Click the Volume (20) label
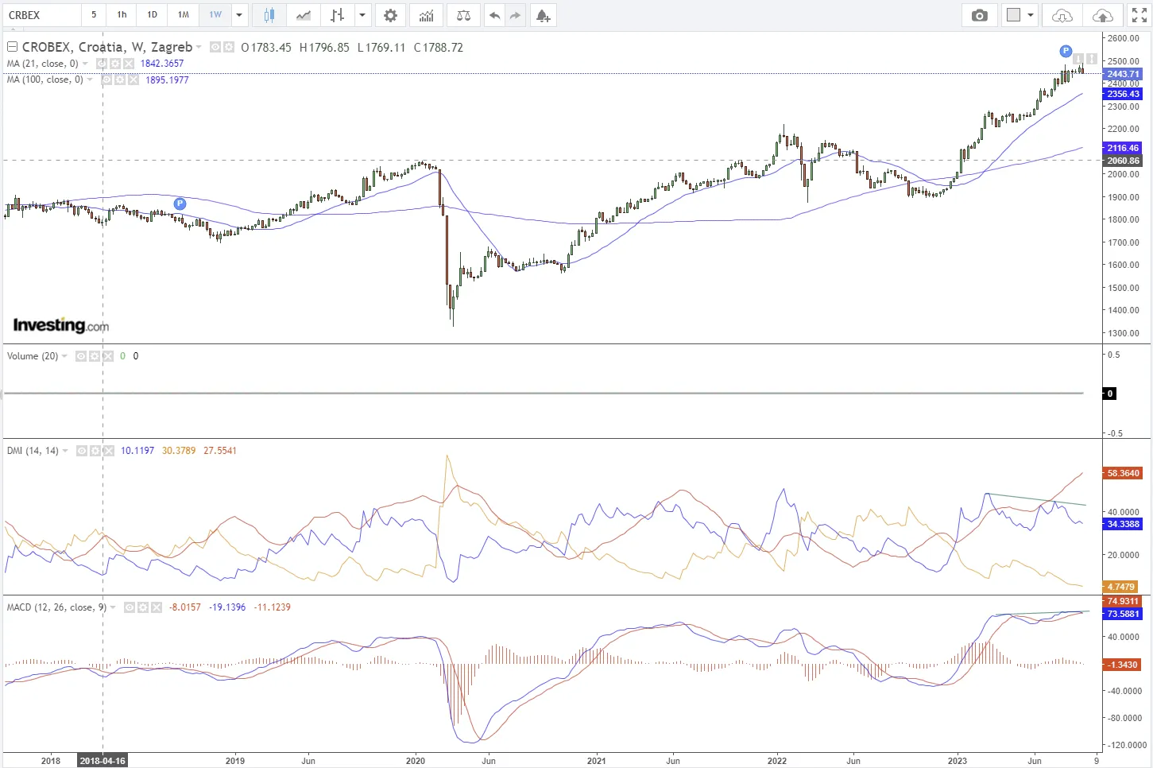This screenshot has height=768, width=1153. coord(33,356)
